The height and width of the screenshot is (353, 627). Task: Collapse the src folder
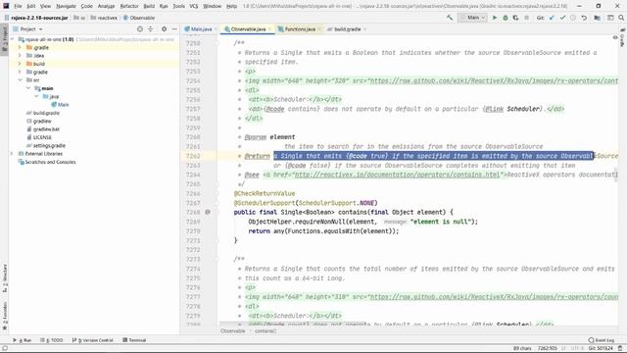click(20, 80)
